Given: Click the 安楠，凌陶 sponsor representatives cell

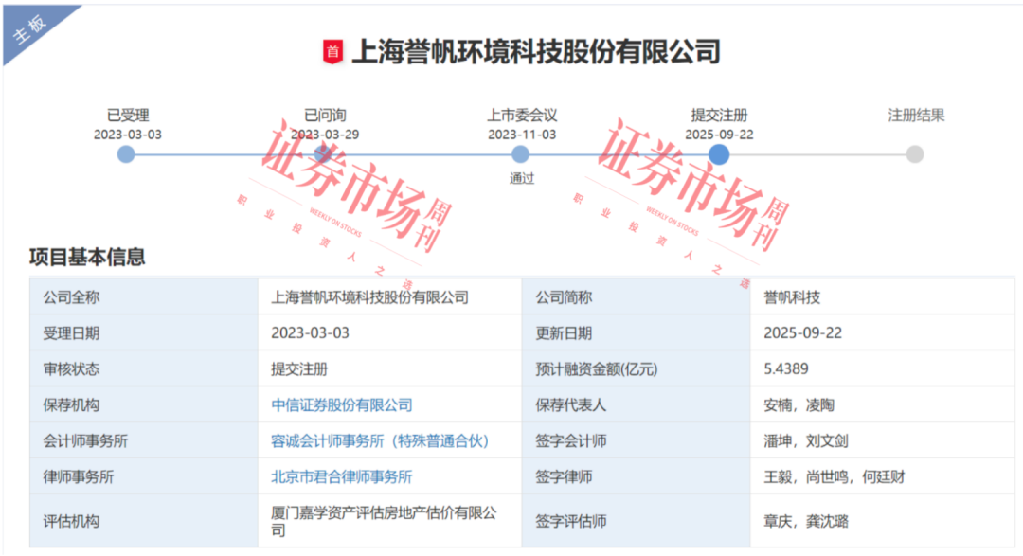Looking at the screenshot, I should pos(882,405).
